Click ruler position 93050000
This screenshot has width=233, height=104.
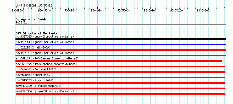124,10
